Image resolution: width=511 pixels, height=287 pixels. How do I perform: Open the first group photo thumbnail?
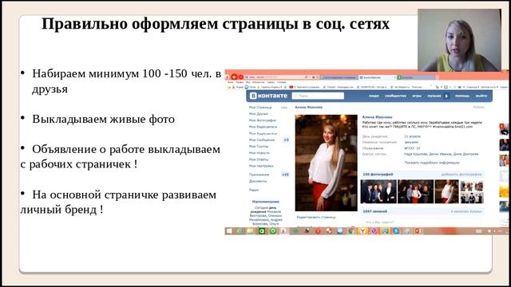tap(378, 191)
